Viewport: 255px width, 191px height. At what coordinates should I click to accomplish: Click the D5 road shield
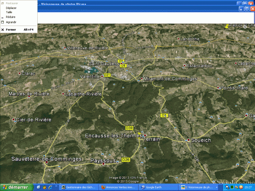tap(164, 115)
